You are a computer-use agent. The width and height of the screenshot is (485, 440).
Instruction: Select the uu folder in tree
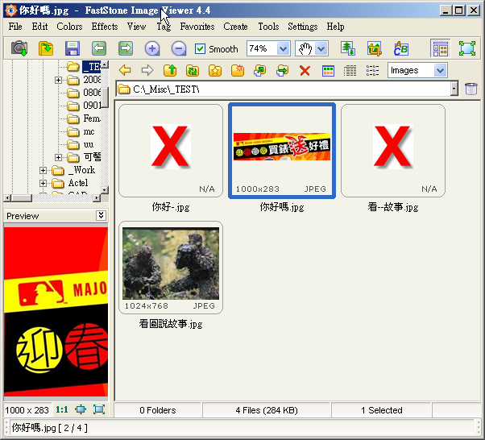coord(81,144)
